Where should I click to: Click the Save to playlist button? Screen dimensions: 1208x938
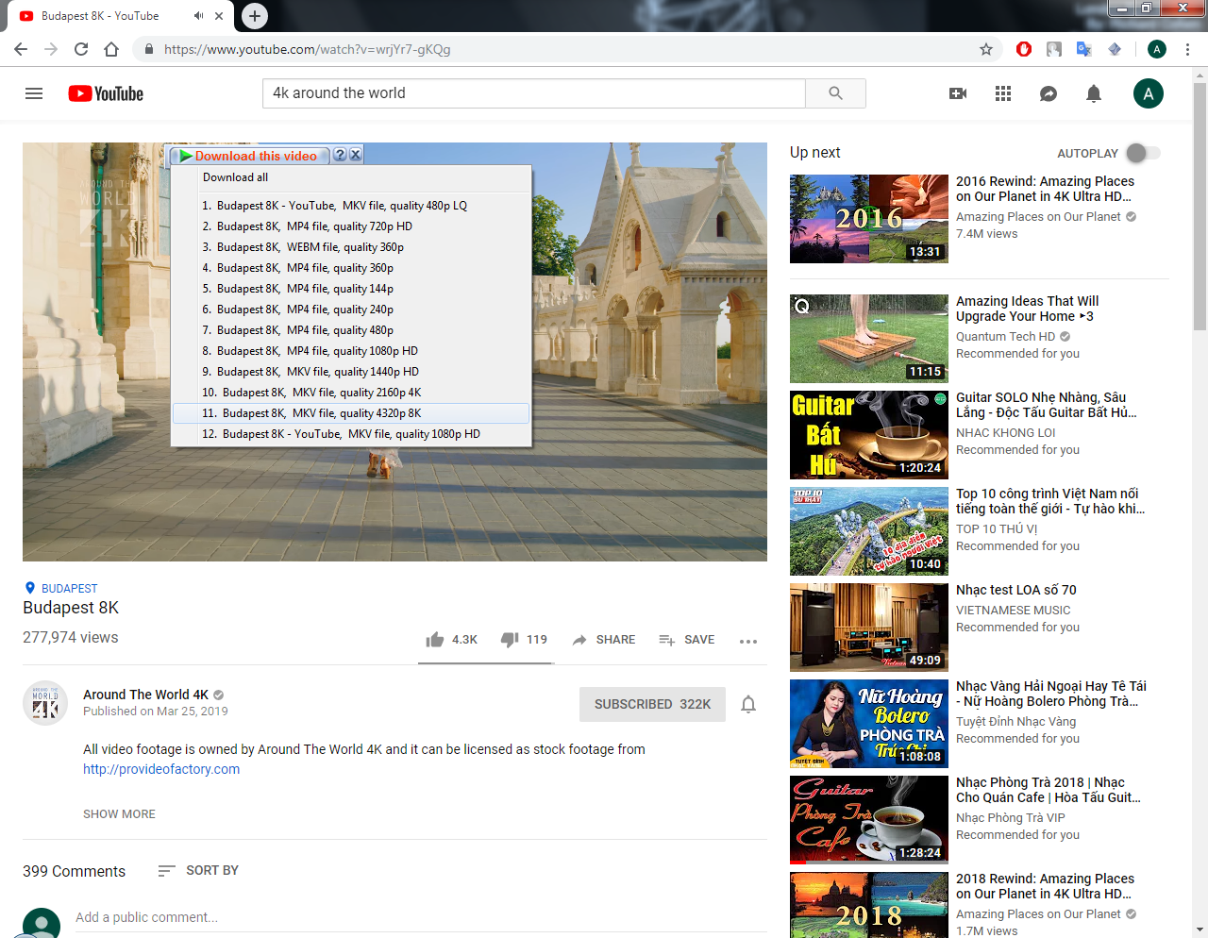687,640
